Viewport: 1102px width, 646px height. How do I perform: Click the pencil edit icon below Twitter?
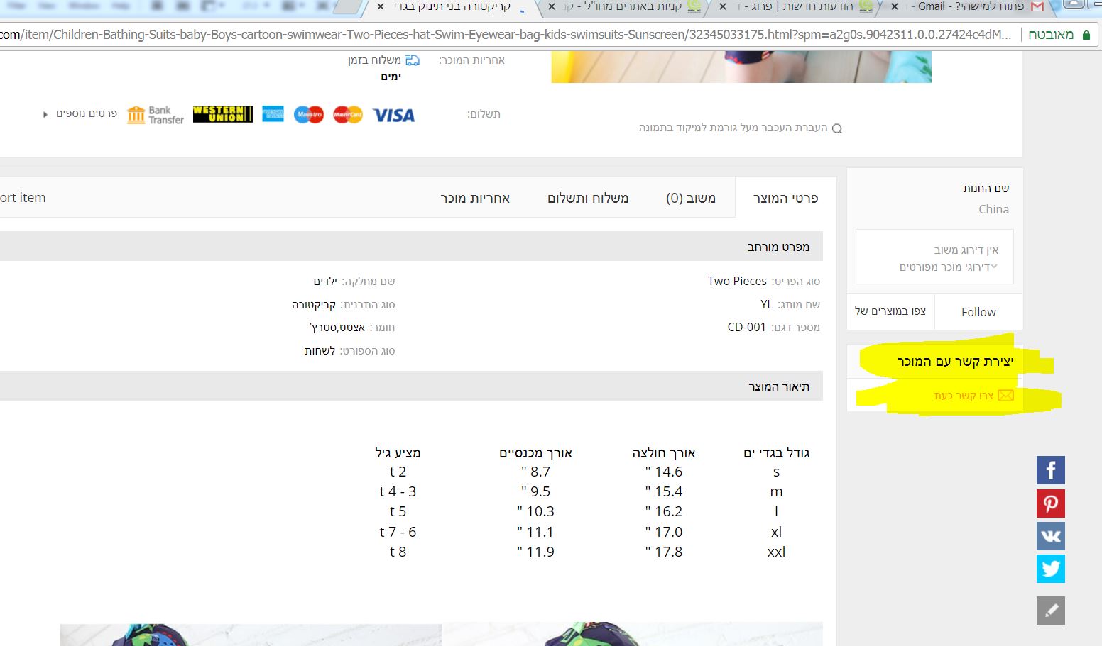(x=1051, y=611)
